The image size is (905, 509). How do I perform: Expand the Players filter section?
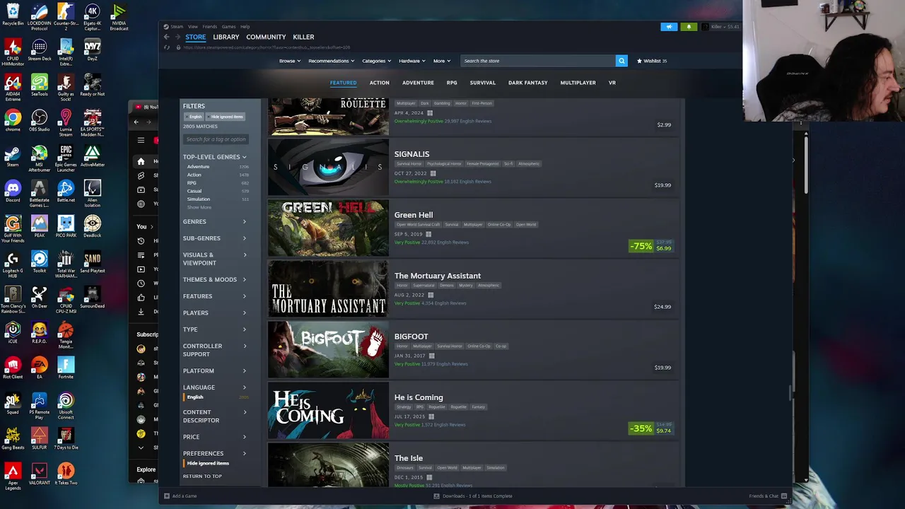[215, 313]
